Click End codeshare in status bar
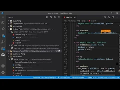 point(78,77)
